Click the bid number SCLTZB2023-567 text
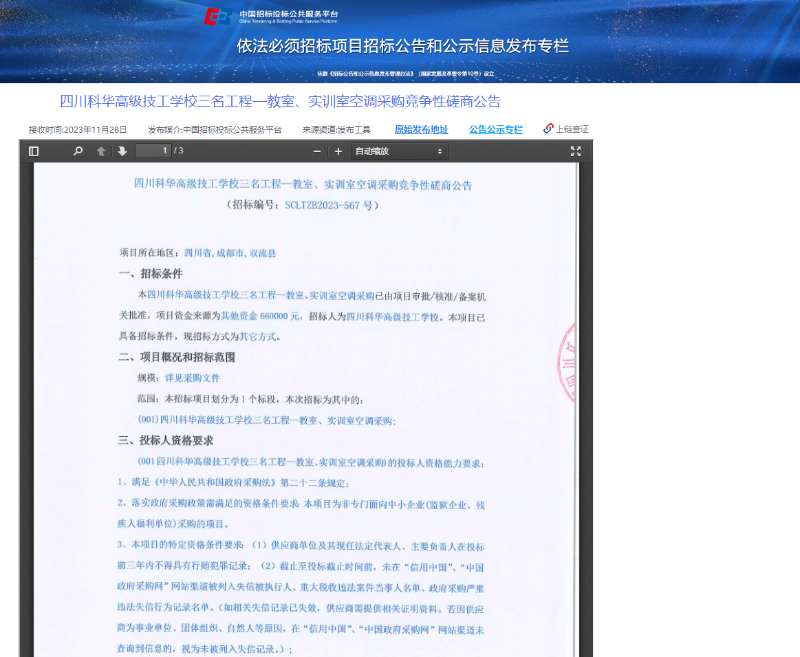 point(323,205)
